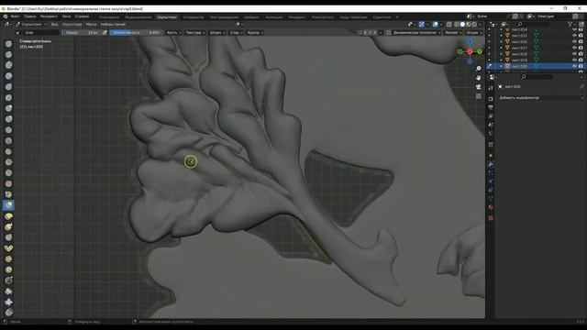This screenshot has height=330, width=587.
Task: Open the Файл menu
Action: [16, 16]
